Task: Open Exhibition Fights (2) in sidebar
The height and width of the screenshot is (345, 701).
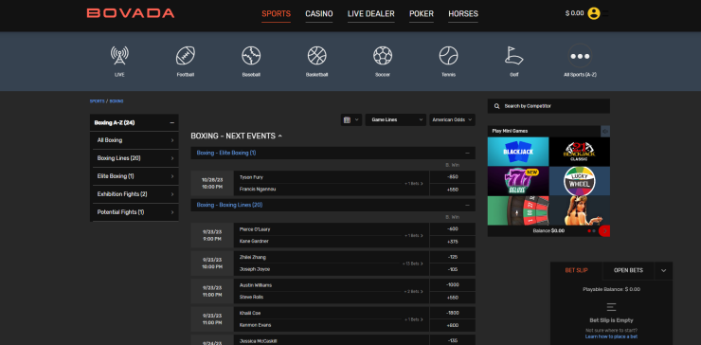Action: (135, 194)
